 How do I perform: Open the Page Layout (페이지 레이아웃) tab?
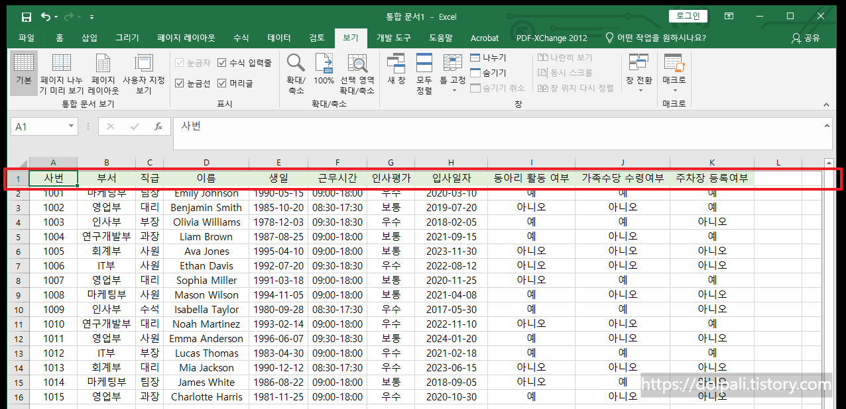point(186,38)
